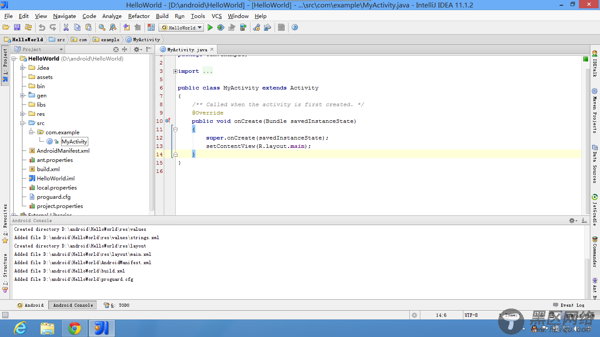Toggle tool window buttons icon in status bar corner

[x=5, y=315]
